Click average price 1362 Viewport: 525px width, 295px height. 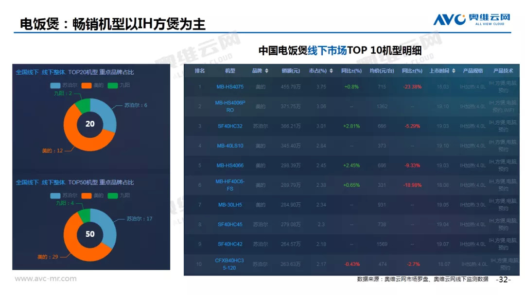tap(382, 107)
